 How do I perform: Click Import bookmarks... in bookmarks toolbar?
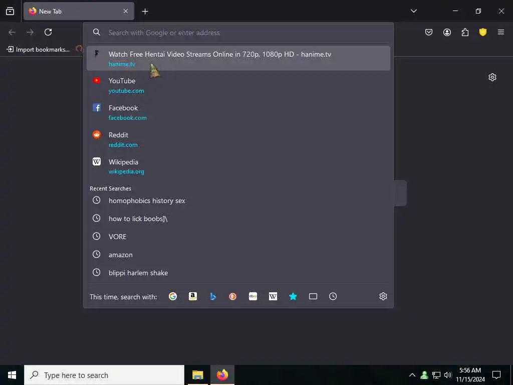click(x=38, y=50)
